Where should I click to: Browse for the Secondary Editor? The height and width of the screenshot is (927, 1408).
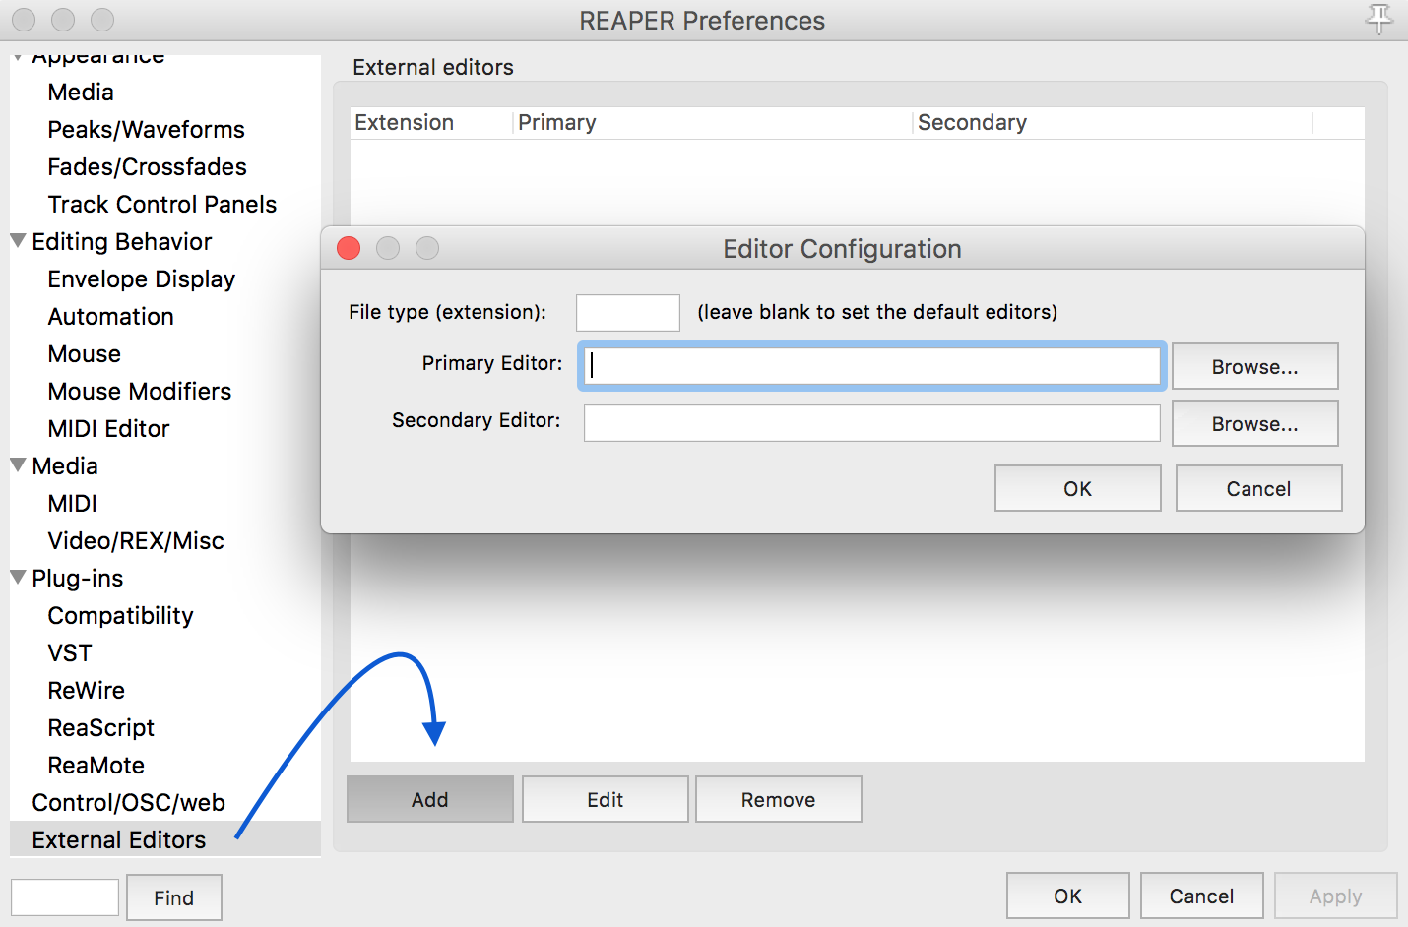(x=1255, y=423)
